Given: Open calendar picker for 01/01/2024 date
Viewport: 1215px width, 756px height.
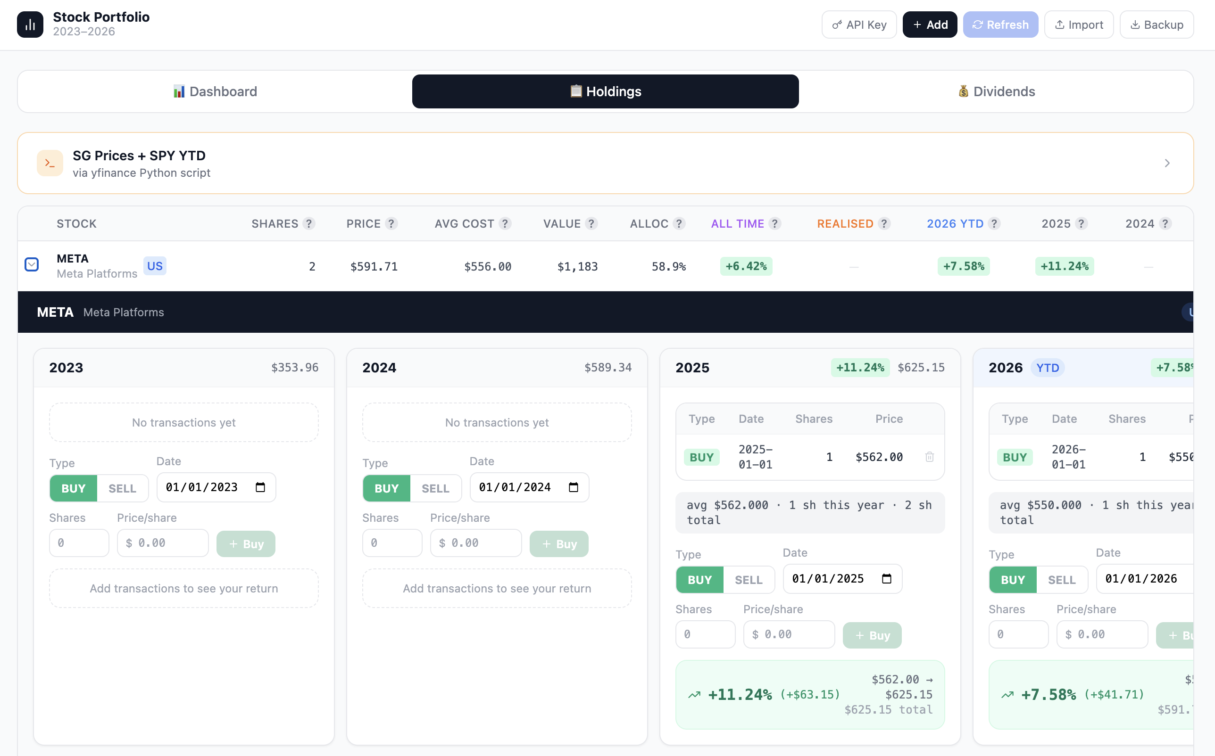Looking at the screenshot, I should [x=573, y=487].
